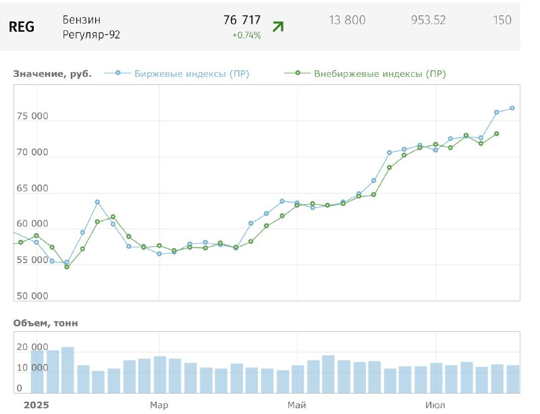Image resolution: width=540 pixels, height=414 pixels.
Task: Click the 2025 year label on time axis
Action: point(36,405)
